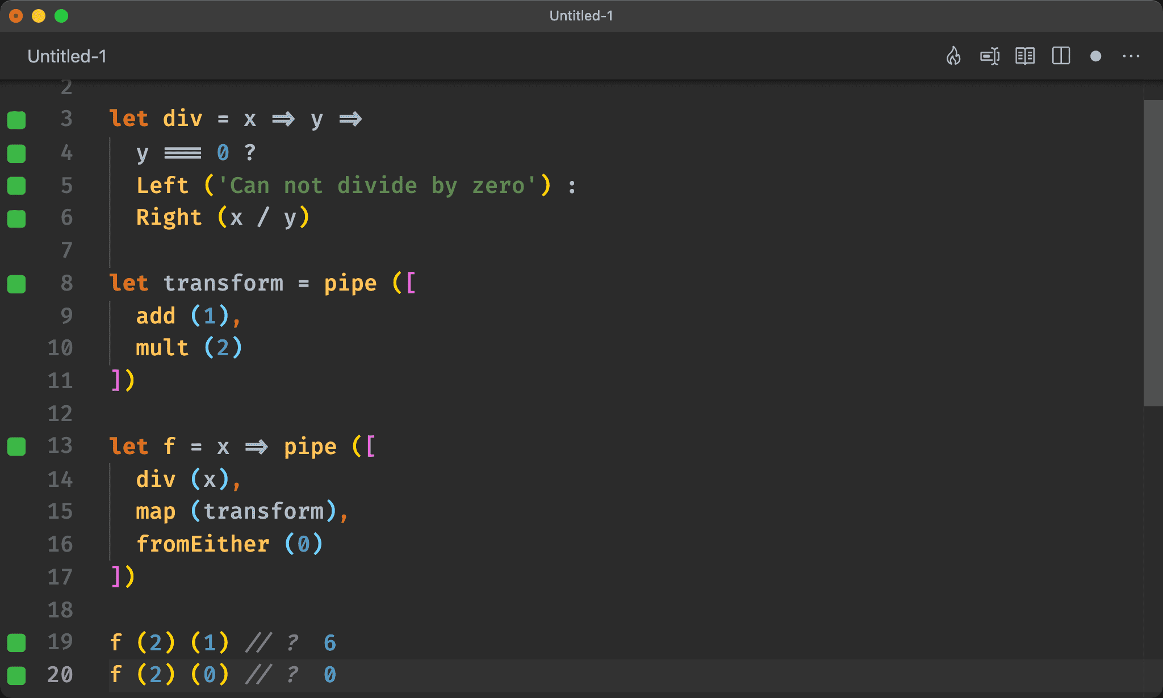Click the unsaved dot indicator
The height and width of the screenshot is (698, 1163).
pyautogui.click(x=1096, y=56)
